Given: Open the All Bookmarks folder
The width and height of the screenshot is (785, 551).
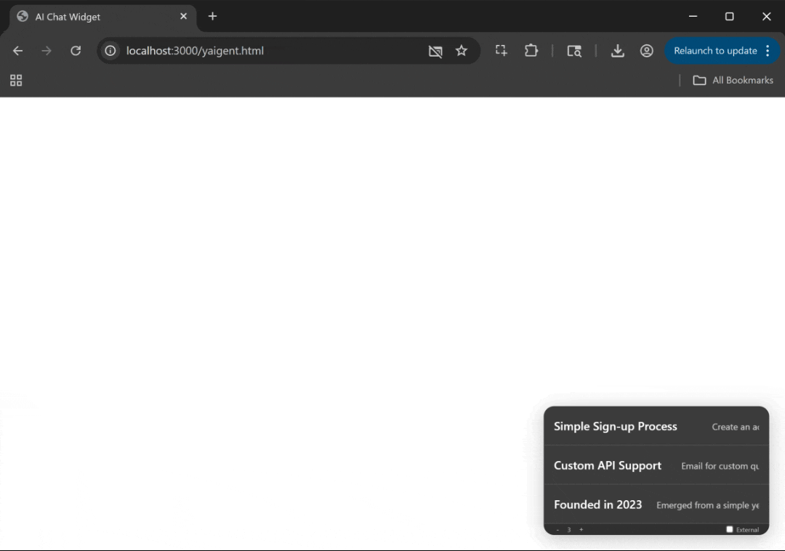Looking at the screenshot, I should 733,81.
